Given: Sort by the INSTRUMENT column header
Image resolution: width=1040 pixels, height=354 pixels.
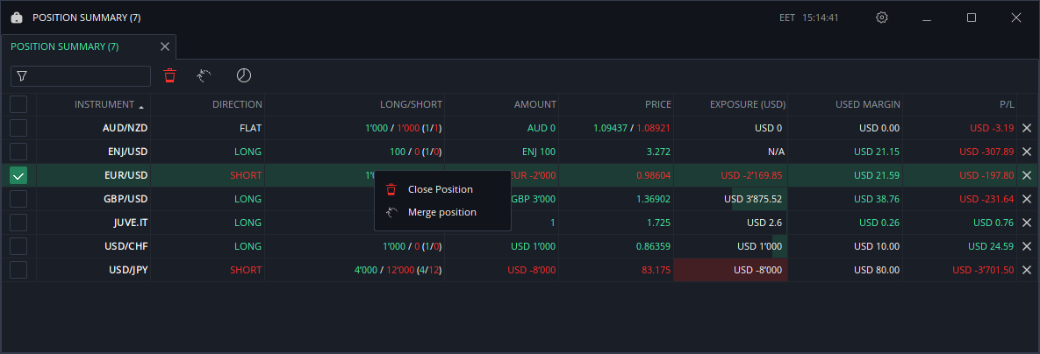Looking at the screenshot, I should (94, 104).
